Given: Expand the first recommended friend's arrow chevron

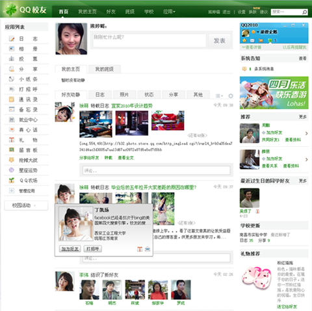Looking at the screenshot, I should (306, 133).
